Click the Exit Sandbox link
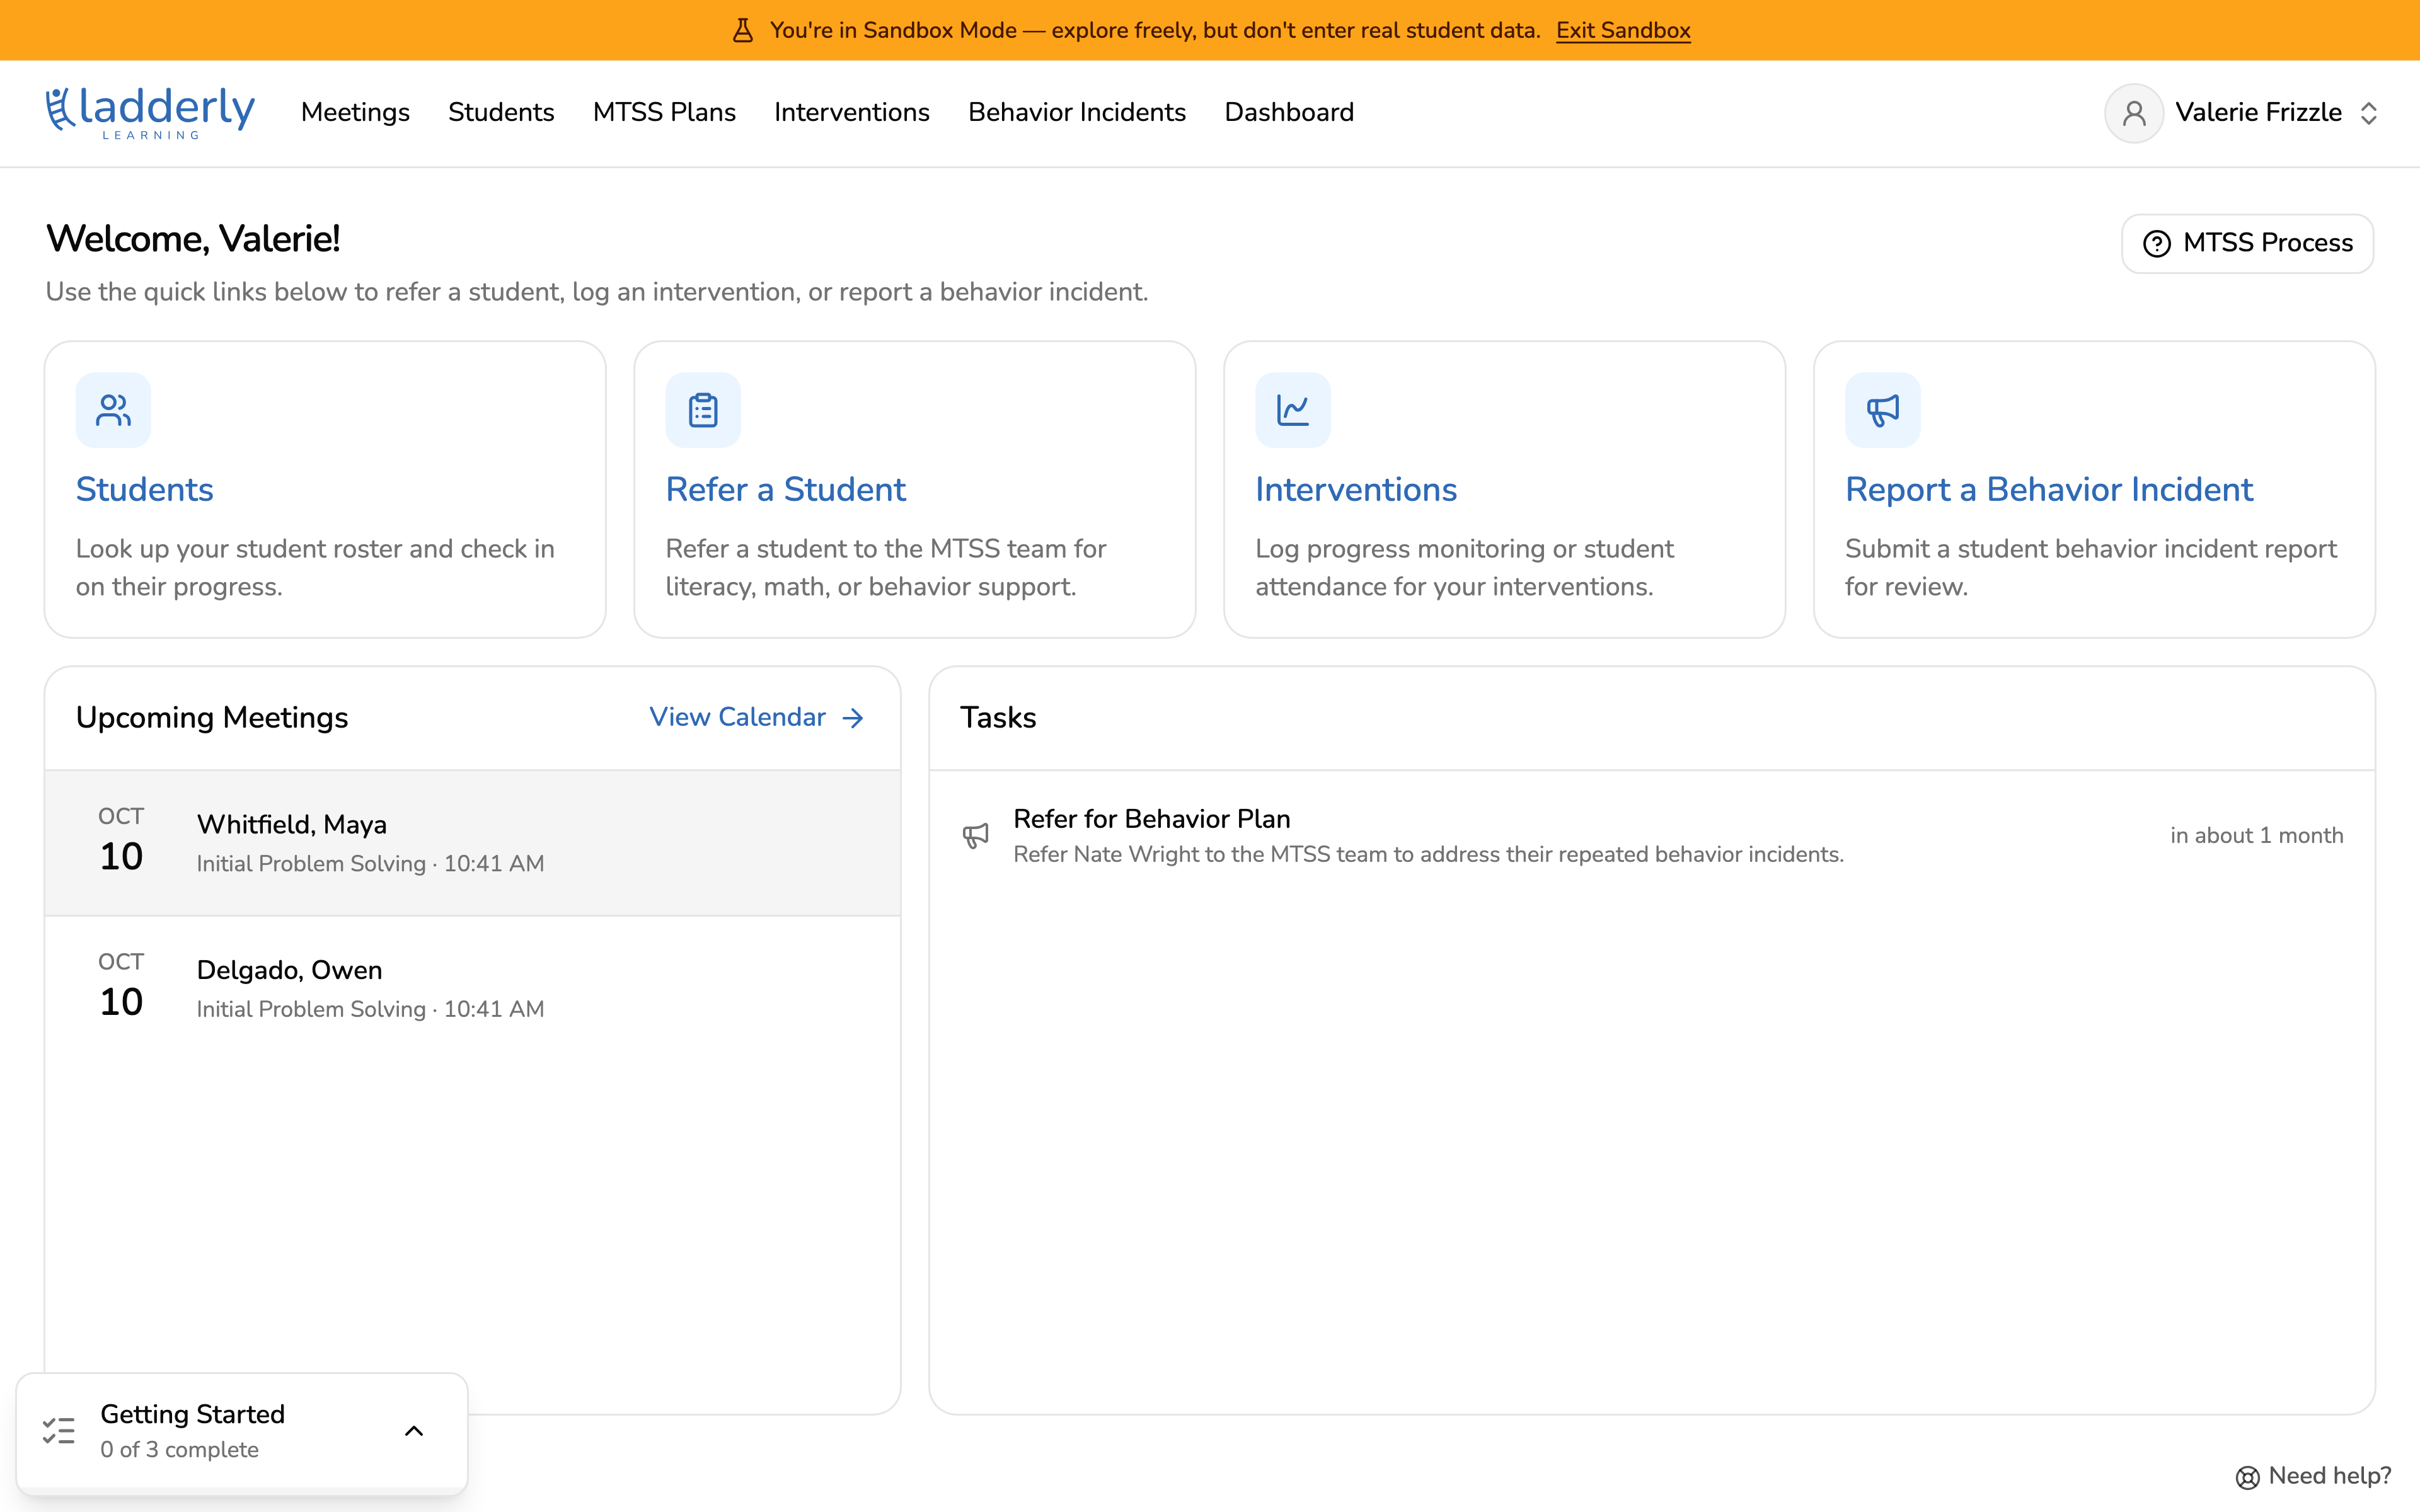 [1623, 30]
